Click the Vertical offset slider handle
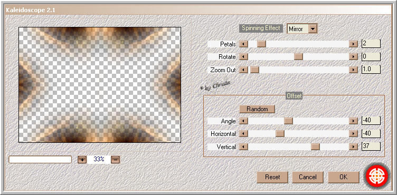The height and width of the screenshot is (195, 397). pos(315,147)
